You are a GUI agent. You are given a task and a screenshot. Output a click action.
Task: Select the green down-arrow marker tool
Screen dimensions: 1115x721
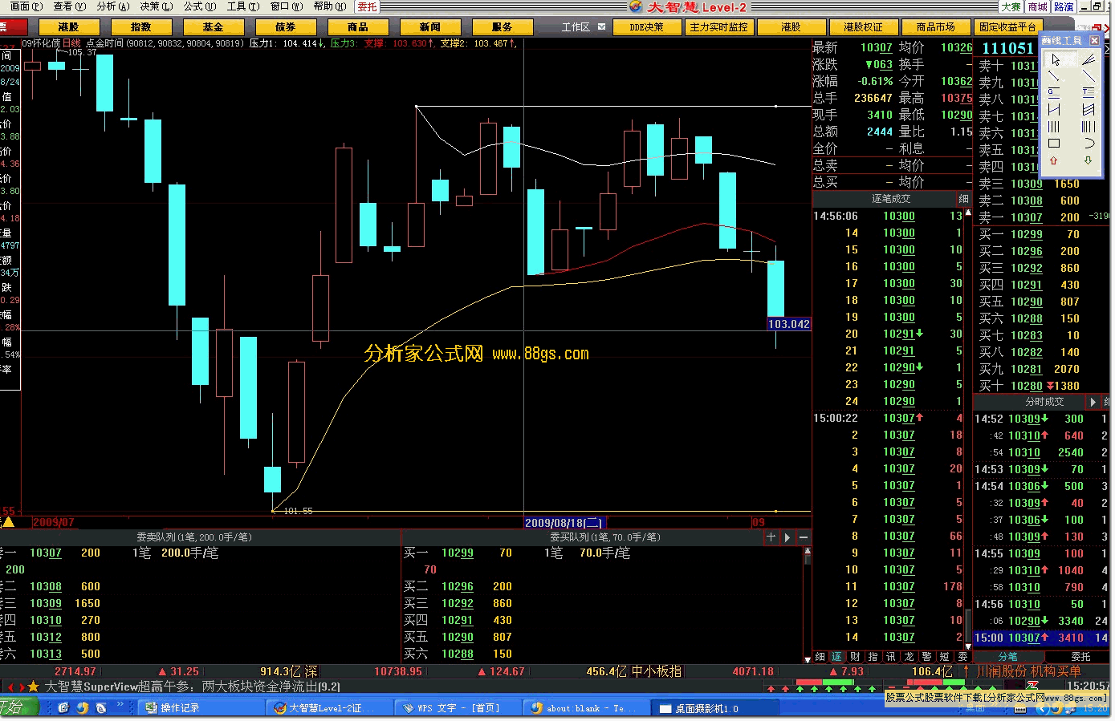pyautogui.click(x=1088, y=160)
